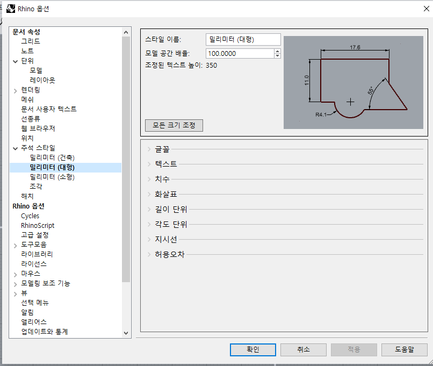The width and height of the screenshot is (433, 366).
Task: Expand the 치수 section
Action: click(x=149, y=180)
